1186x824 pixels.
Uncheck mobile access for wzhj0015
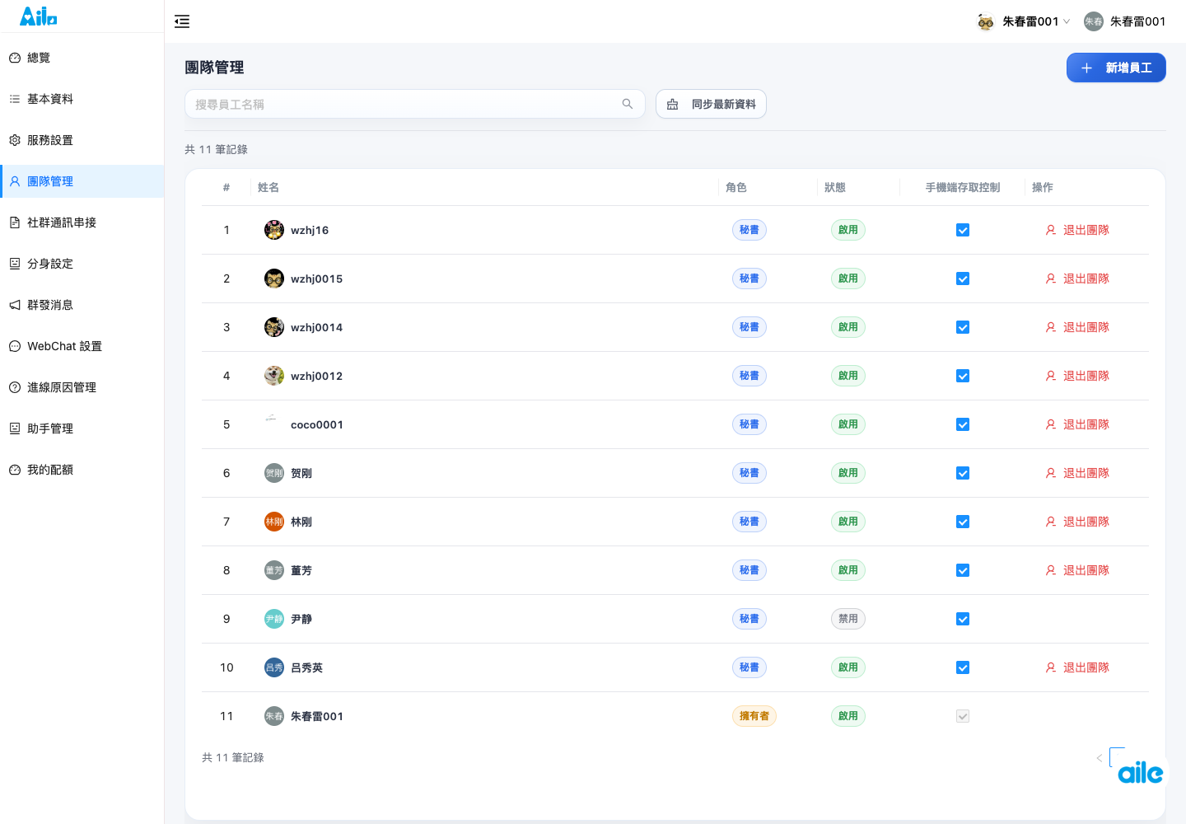963,279
